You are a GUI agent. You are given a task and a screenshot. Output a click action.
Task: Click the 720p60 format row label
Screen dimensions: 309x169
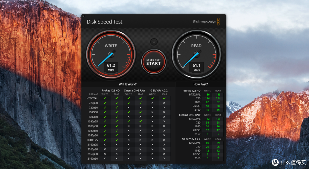click(93, 108)
